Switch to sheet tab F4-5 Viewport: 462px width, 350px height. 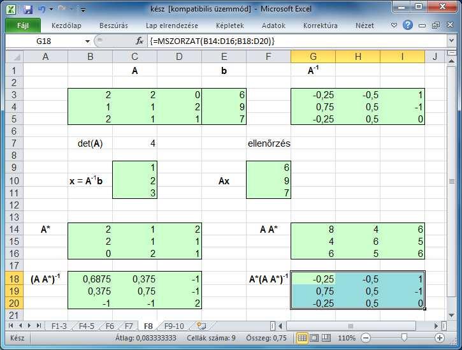[86, 326]
